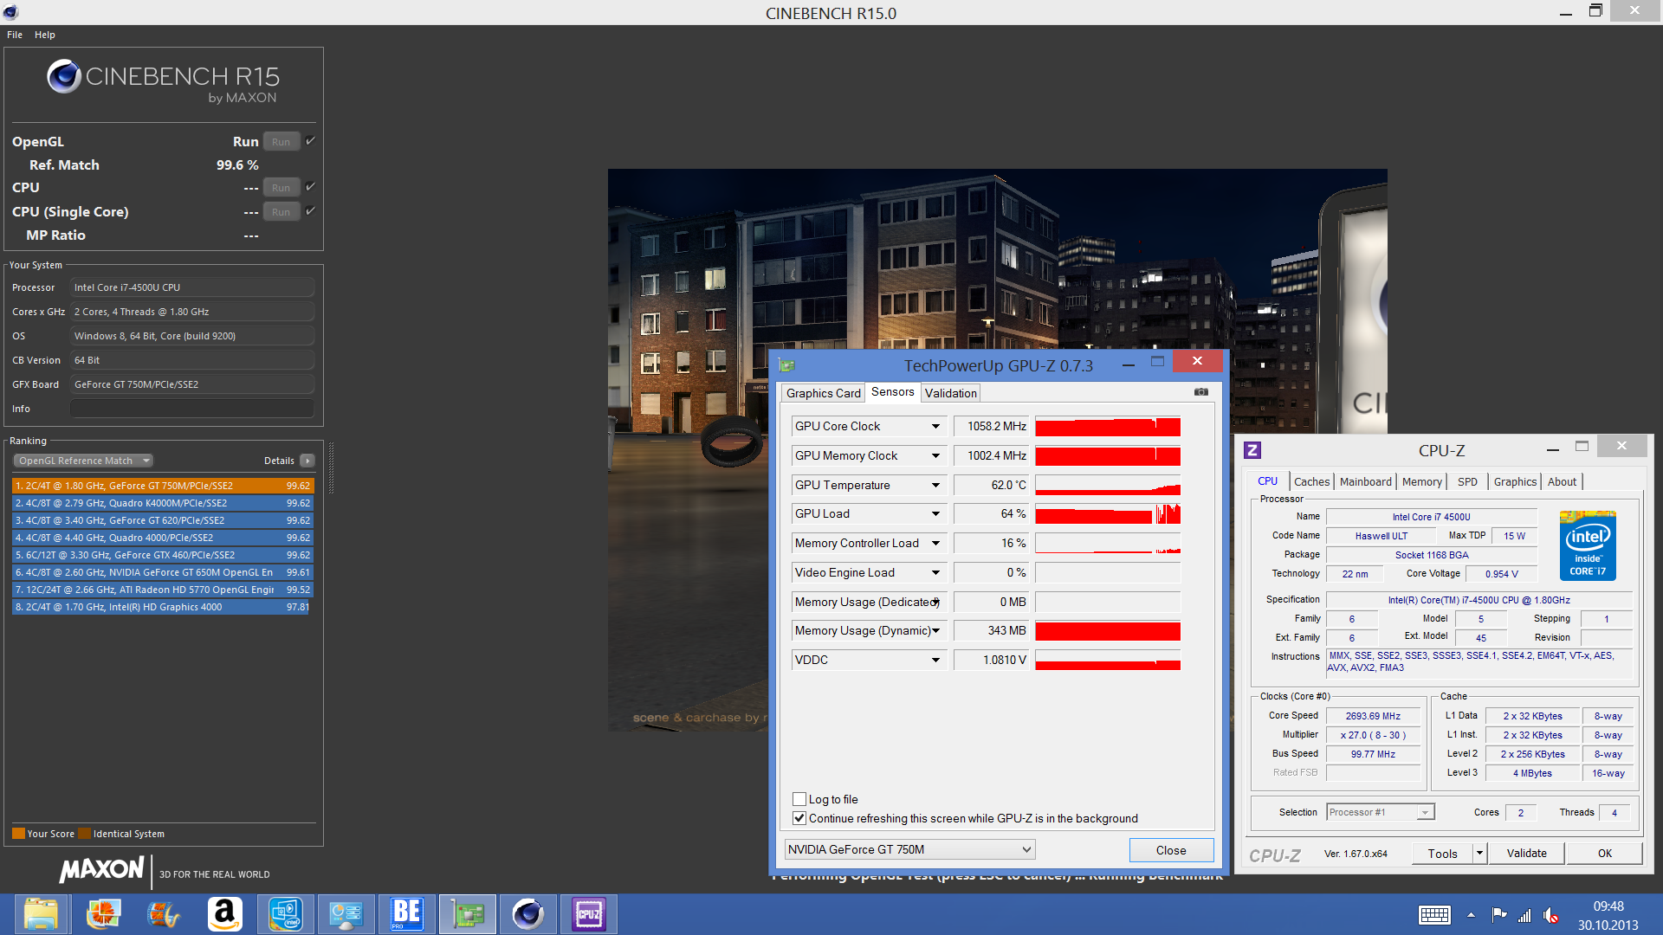This screenshot has width=1663, height=935.
Task: Click the Cinebench R15 logo icon
Action: [64, 77]
